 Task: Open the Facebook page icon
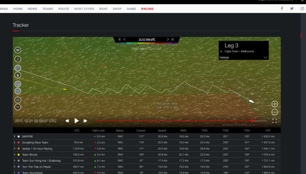[x=282, y=9]
